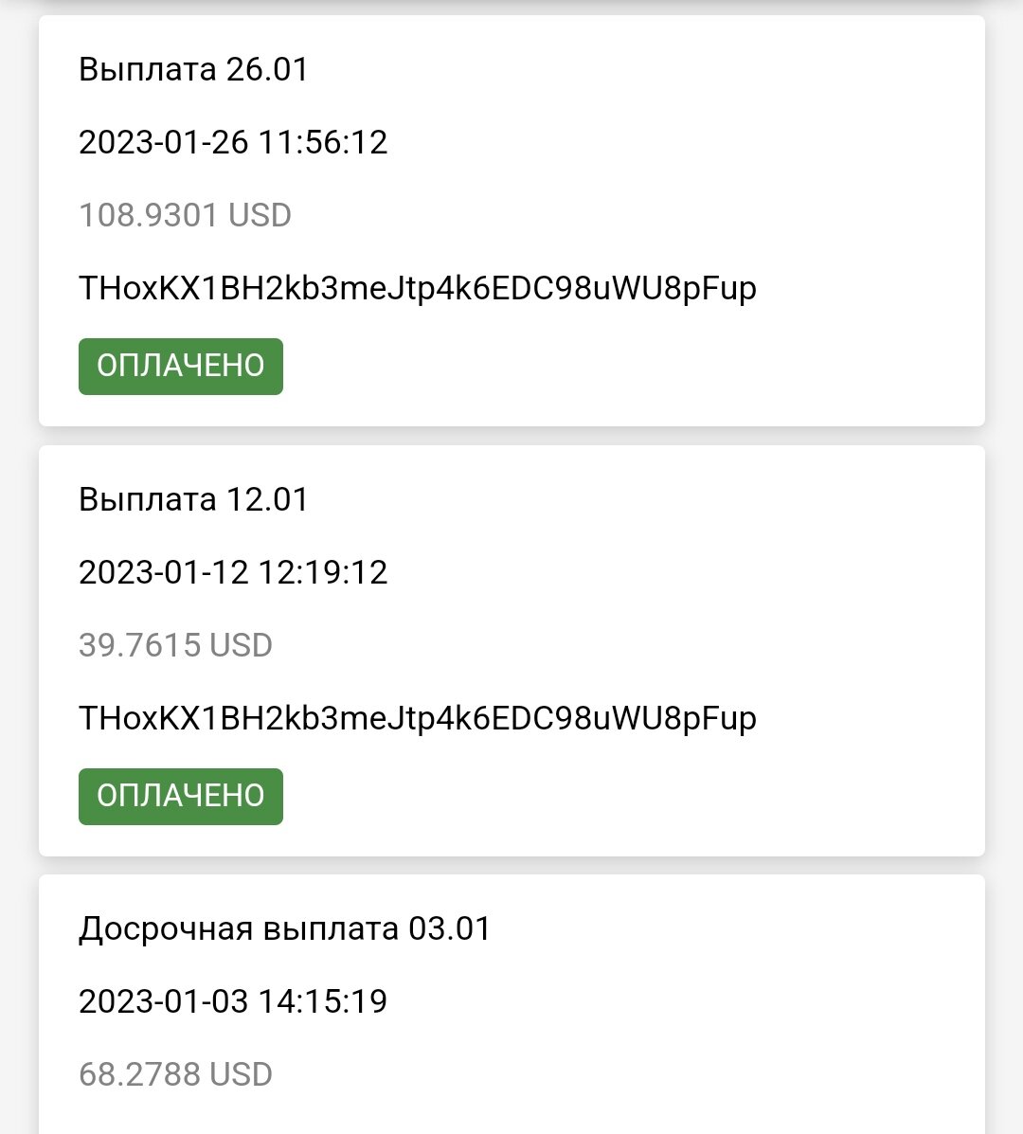This screenshot has height=1134, width=1023.
Task: Click the wallet address under Выплата 12.01
Action: coord(418,718)
